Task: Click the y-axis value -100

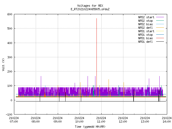Action: click(x=9, y=114)
